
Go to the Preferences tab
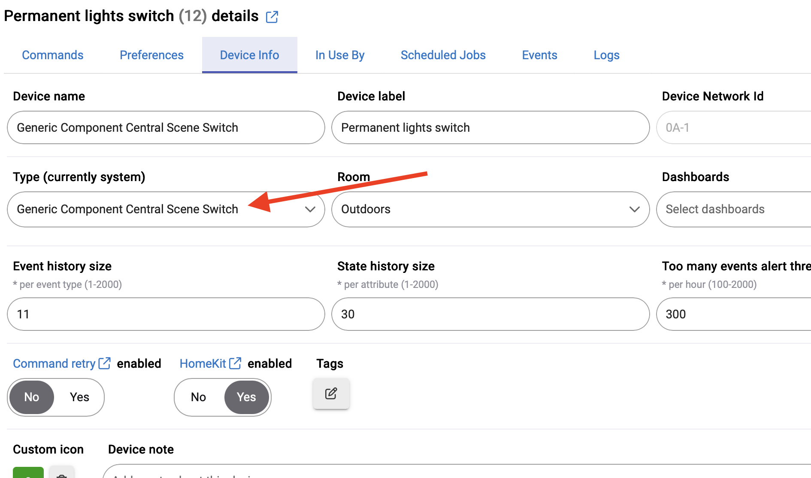151,55
